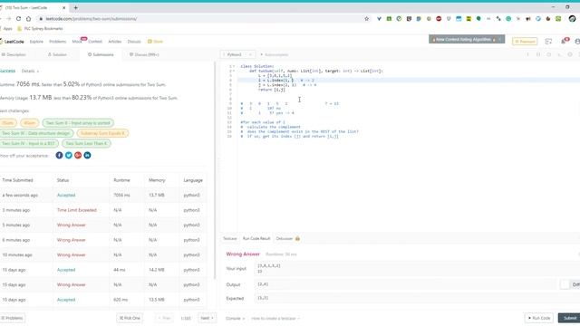The width and height of the screenshot is (580, 326).
Task: Open the Next problem dropdown arrow
Action: coord(208,318)
